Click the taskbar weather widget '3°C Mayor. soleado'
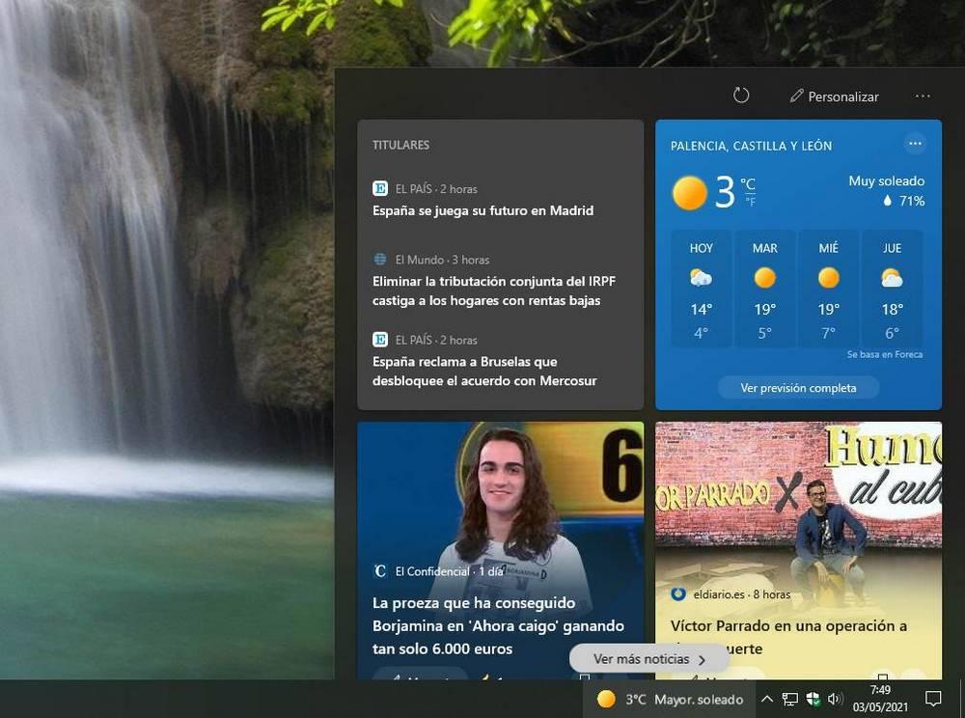The image size is (965, 718). (x=670, y=699)
